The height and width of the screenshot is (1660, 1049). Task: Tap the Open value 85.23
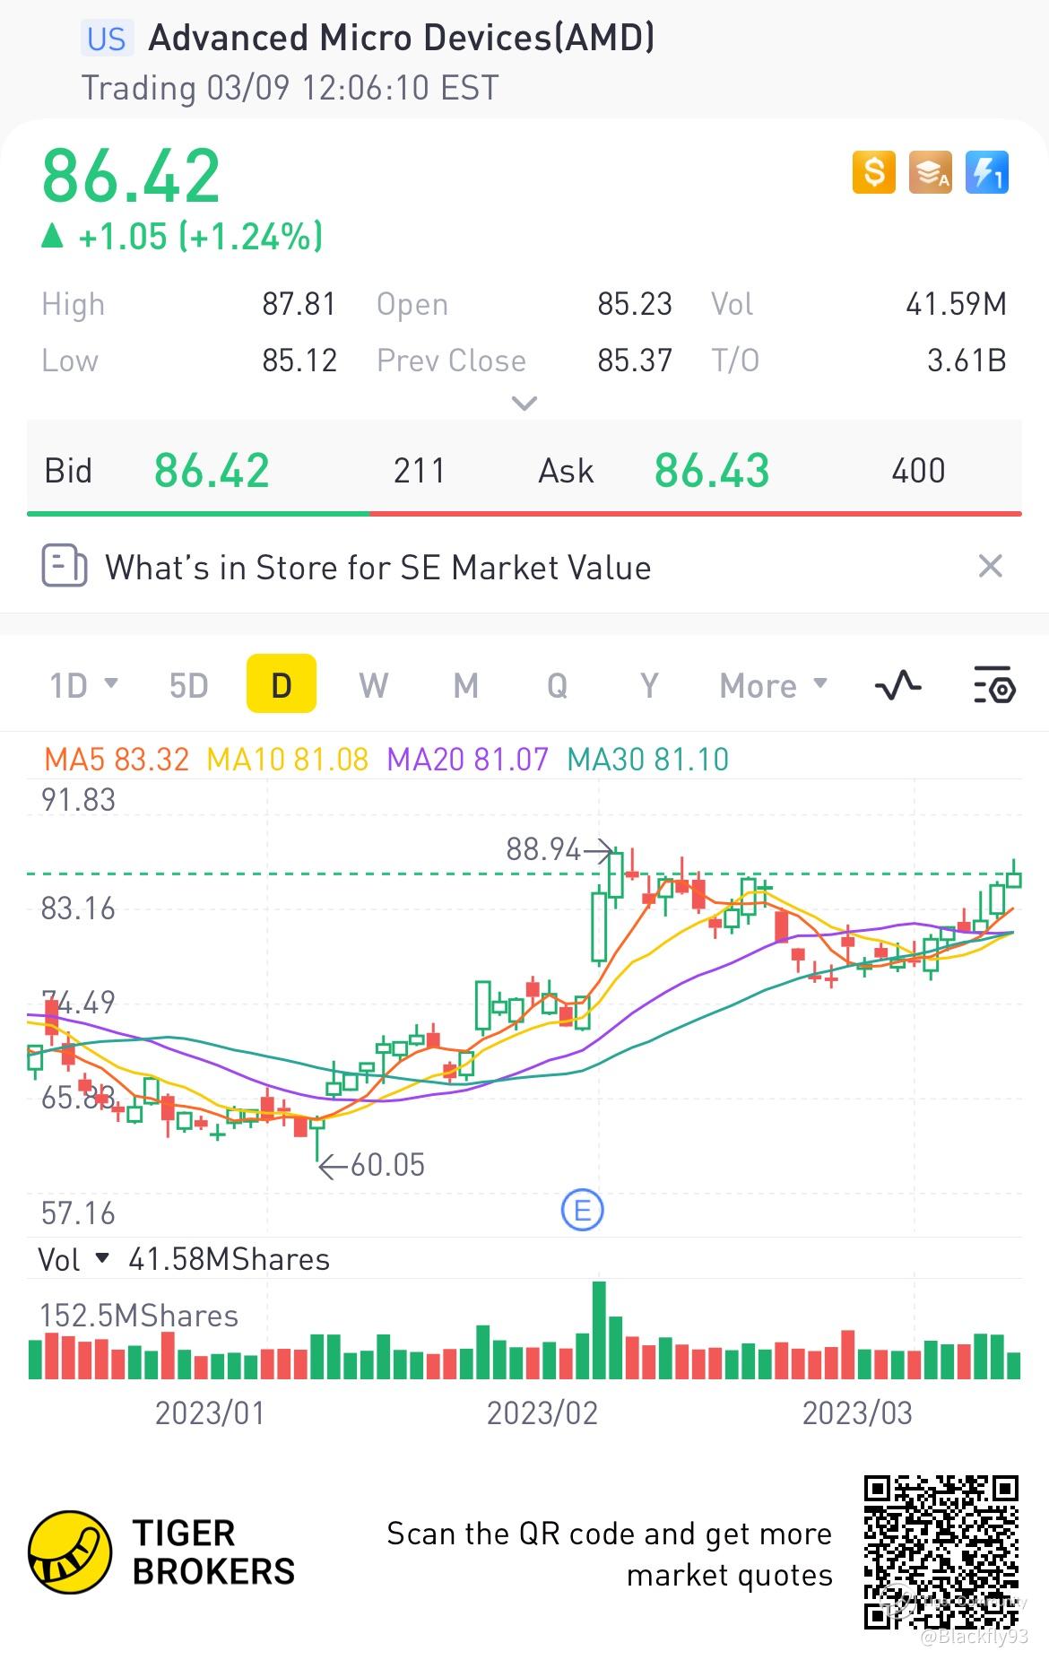pyautogui.click(x=635, y=304)
